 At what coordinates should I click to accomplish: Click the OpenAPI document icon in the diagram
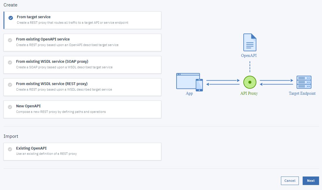(249, 43)
